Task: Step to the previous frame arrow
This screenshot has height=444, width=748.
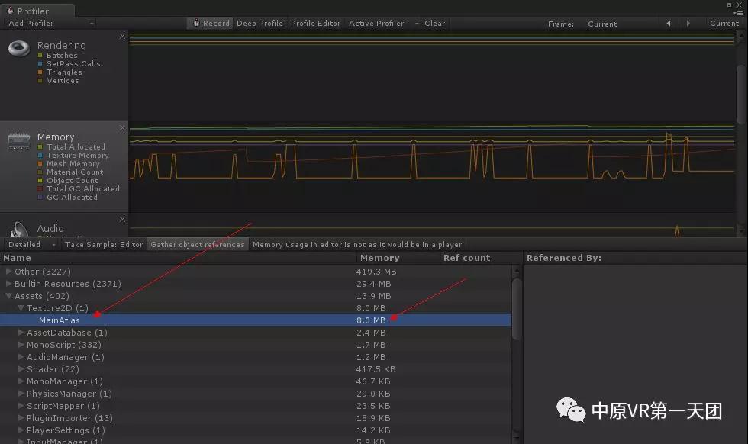Action: point(669,24)
